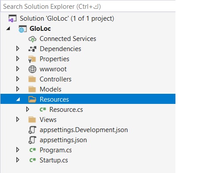This screenshot has height=173, width=201.
Task: Select the Models folder
Action: tap(50, 89)
